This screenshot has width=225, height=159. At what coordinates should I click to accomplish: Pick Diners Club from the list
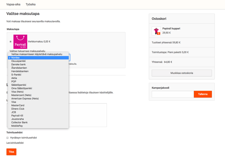click(x=38, y=109)
